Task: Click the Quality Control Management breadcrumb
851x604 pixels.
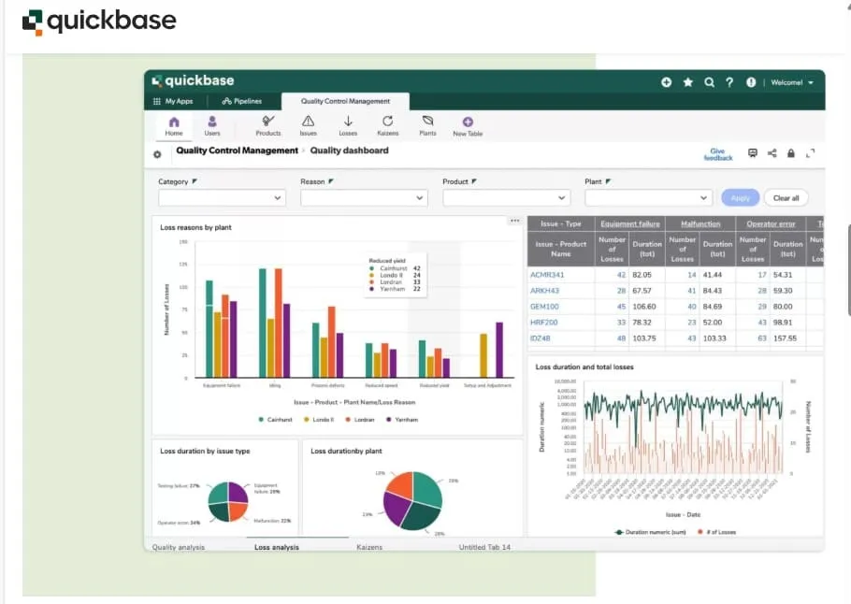Action: pyautogui.click(x=238, y=151)
